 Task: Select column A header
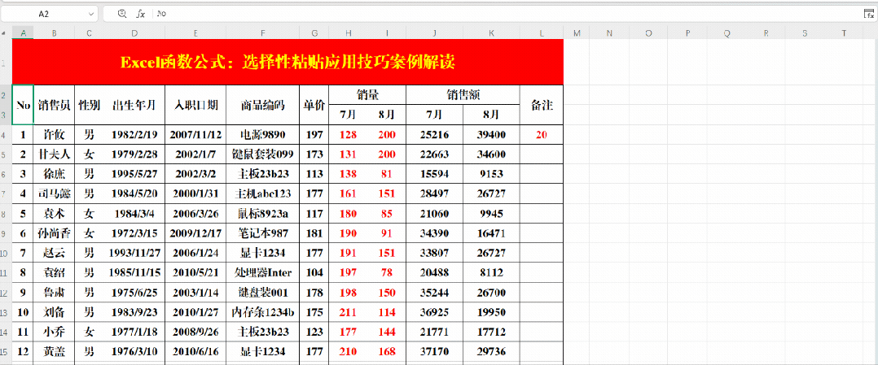point(23,33)
